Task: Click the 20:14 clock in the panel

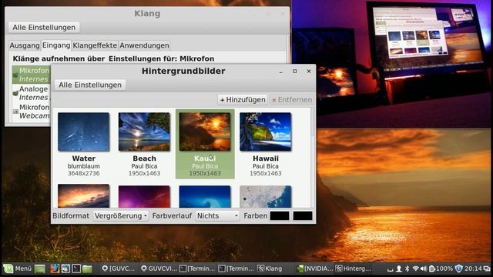Action: click(473, 269)
